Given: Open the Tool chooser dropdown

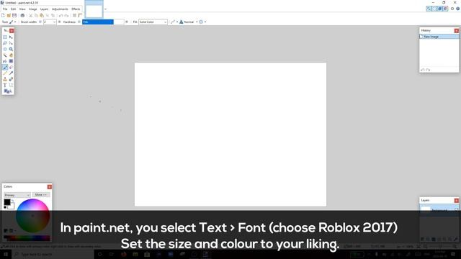Looking at the screenshot, I should tap(13, 22).
